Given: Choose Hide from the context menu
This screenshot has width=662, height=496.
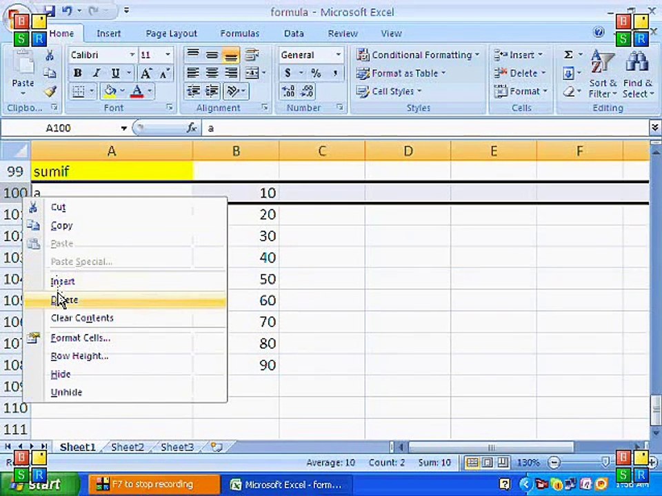Looking at the screenshot, I should pyautogui.click(x=124, y=374).
